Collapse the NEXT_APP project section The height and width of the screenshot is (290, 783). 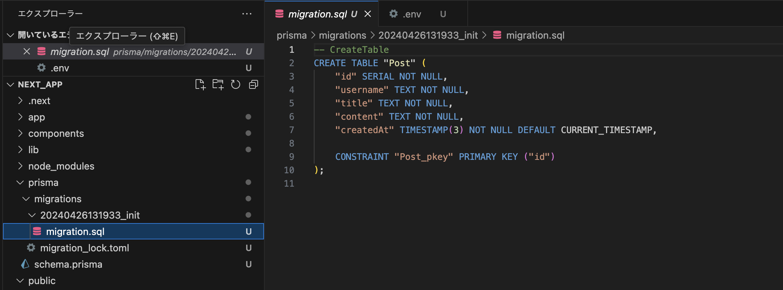(x=10, y=84)
